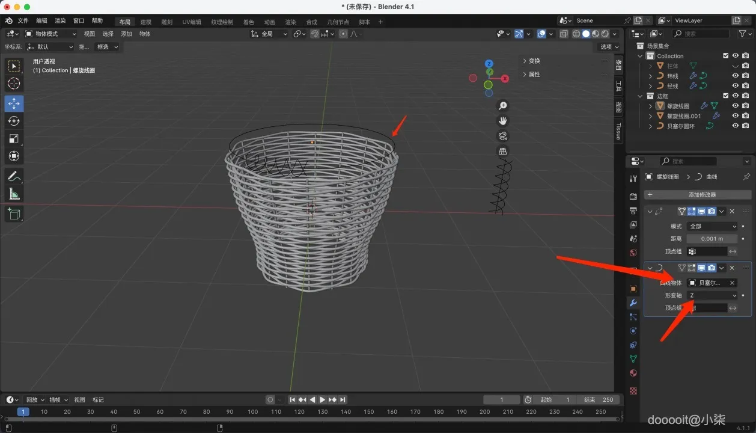The height and width of the screenshot is (433, 756).
Task: Expand the 螺旋线圈.001 tree item
Action: [x=650, y=116]
